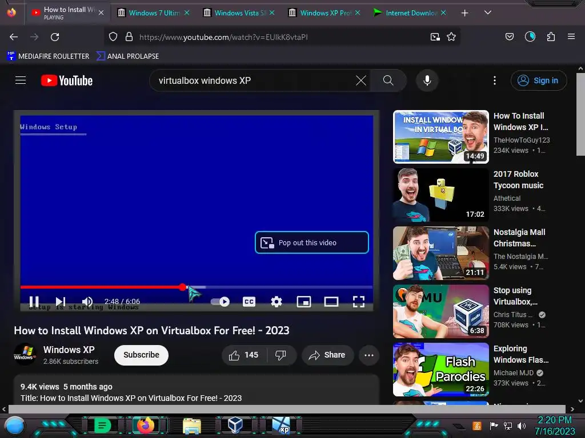Toggle closed captions on the video
585x438 pixels.
click(249, 302)
